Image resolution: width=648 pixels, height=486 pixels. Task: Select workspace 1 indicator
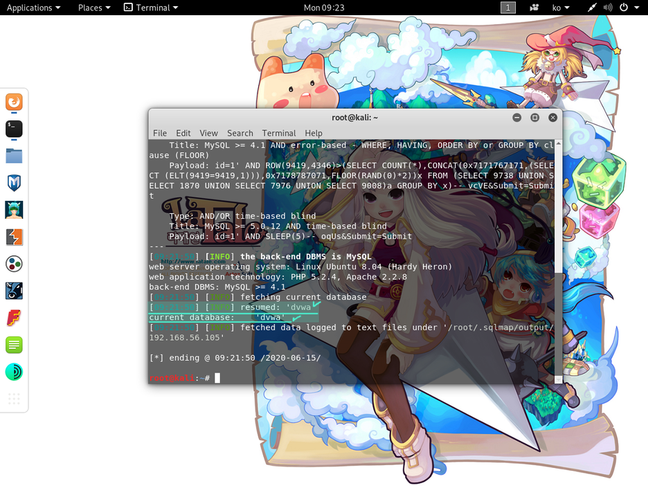[x=508, y=8]
